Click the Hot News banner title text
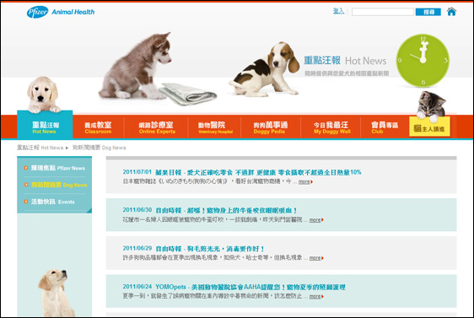This screenshot has height=318, width=474. click(345, 61)
